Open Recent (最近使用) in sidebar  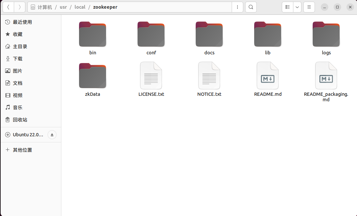31,22
